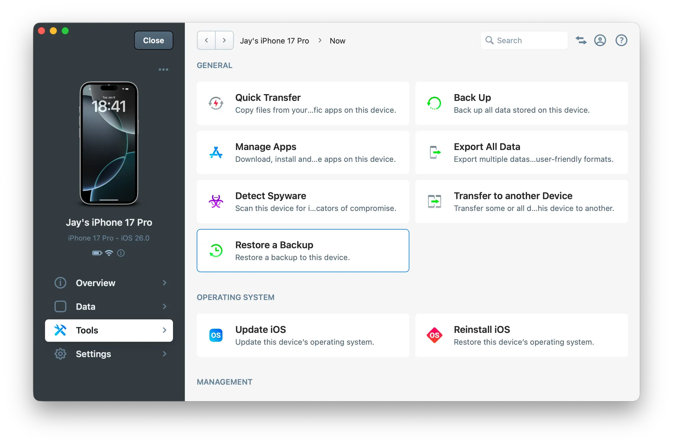The width and height of the screenshot is (673, 445).
Task: Open the account profile icon
Action: (x=600, y=40)
